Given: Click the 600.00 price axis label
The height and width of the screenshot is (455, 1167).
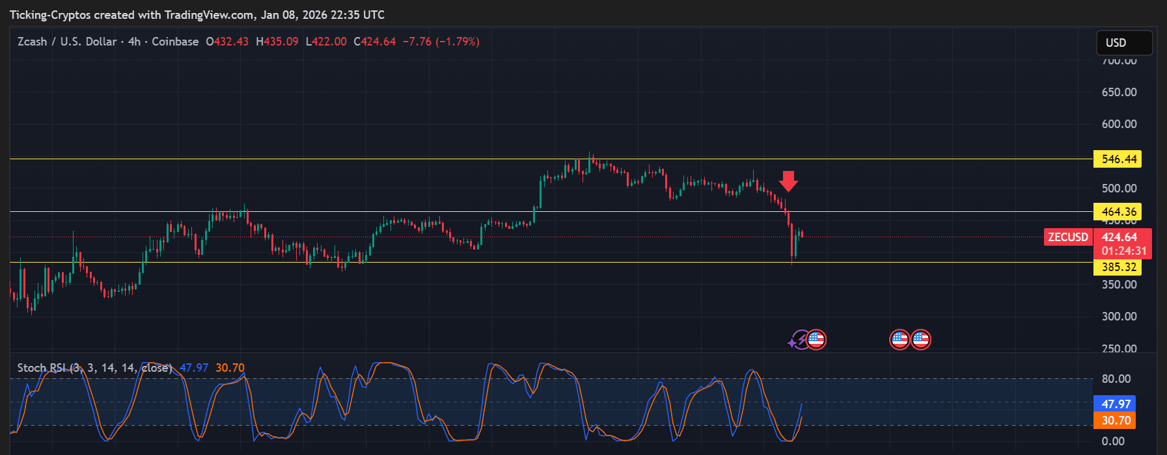Looking at the screenshot, I should [1119, 124].
